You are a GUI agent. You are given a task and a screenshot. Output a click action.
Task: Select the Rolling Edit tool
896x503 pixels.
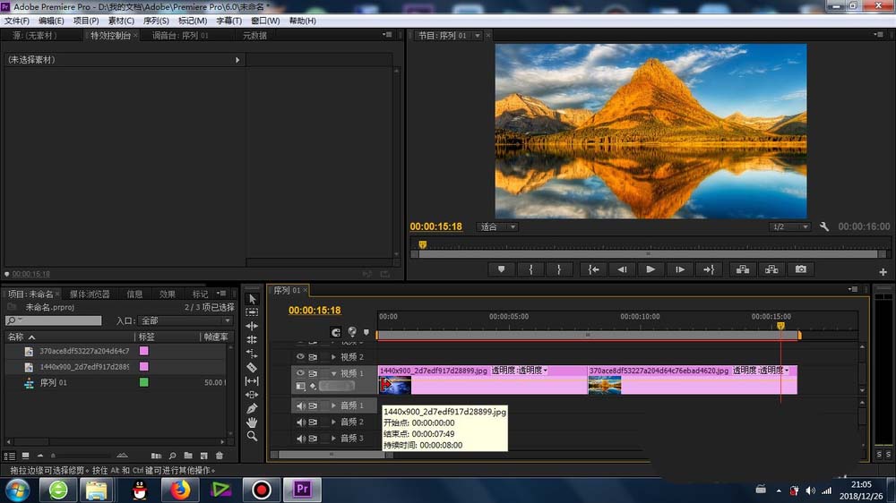pos(252,340)
